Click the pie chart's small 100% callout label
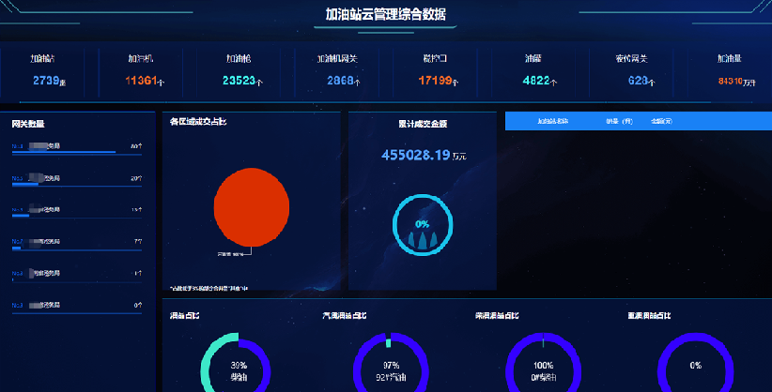This screenshot has width=772, height=392. click(x=230, y=254)
